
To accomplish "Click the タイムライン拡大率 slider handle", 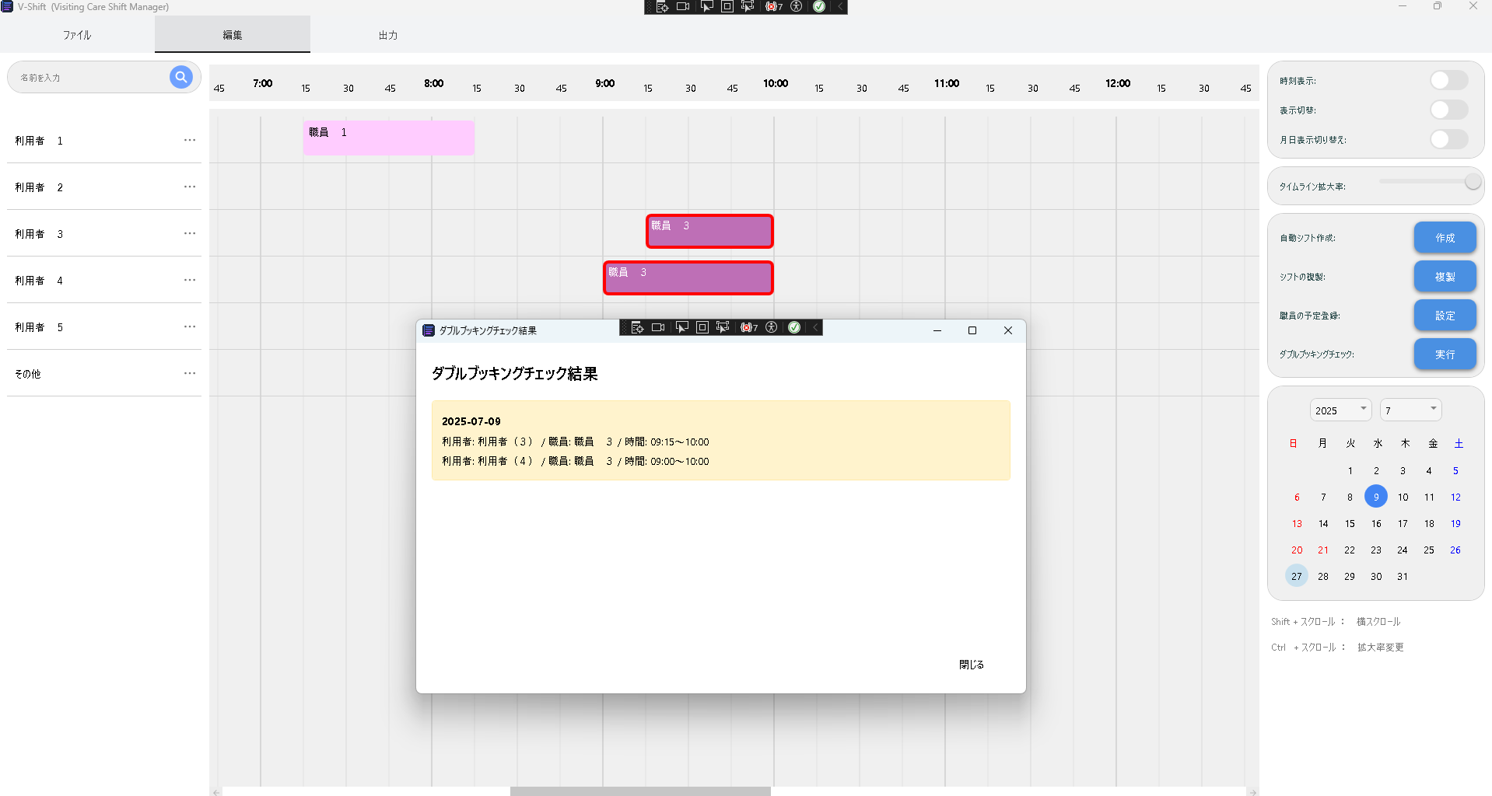I will click(x=1472, y=182).
